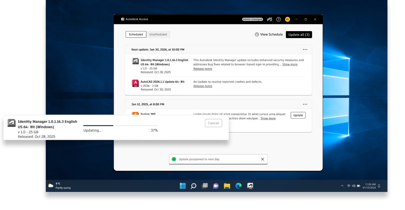Expand Show more for Identity Manager description
The image size is (405, 210).
290,65
